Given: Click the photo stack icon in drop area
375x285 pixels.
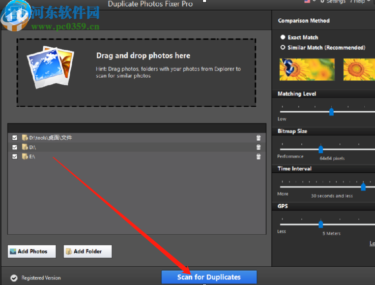Looking at the screenshot, I should tap(51, 67).
